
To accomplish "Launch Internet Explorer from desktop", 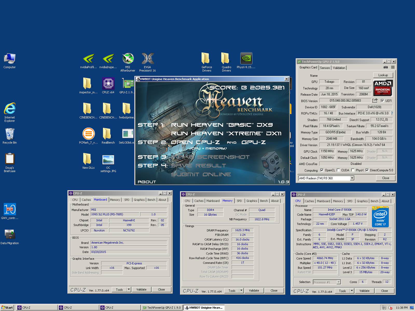I will point(10,112).
